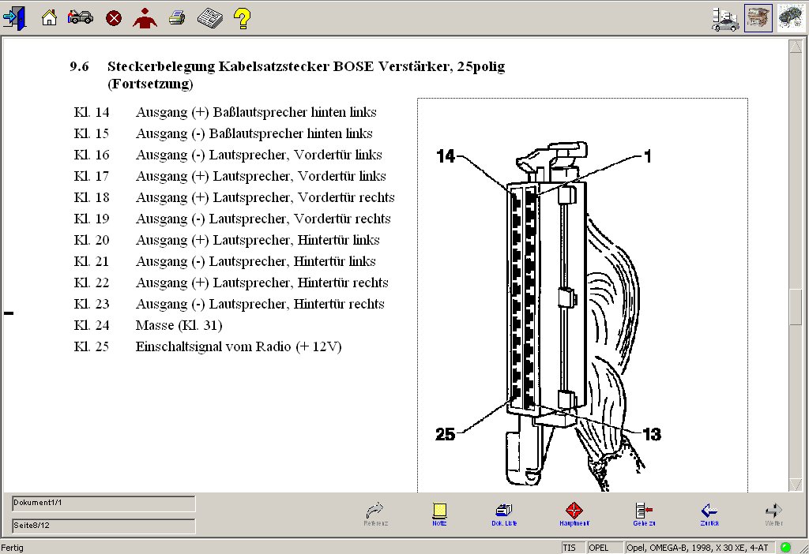Click the Gehe zu button
809x554 pixels.
[643, 514]
